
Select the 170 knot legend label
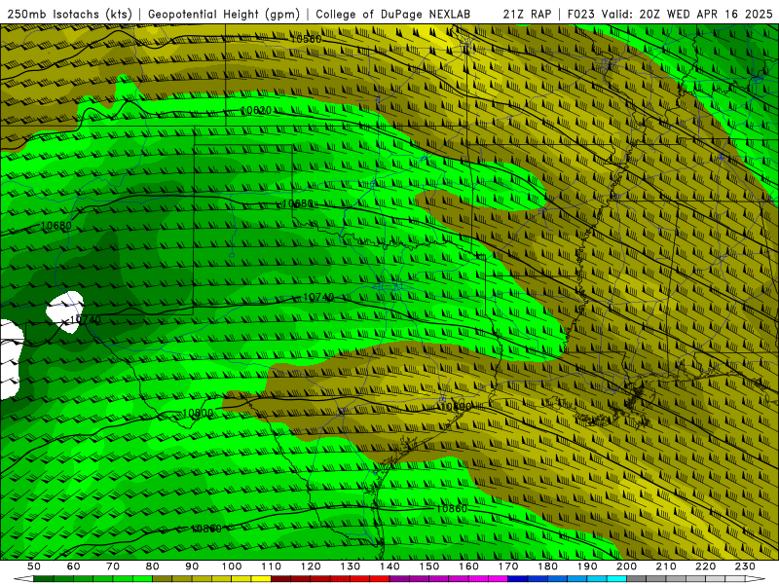coord(508,566)
